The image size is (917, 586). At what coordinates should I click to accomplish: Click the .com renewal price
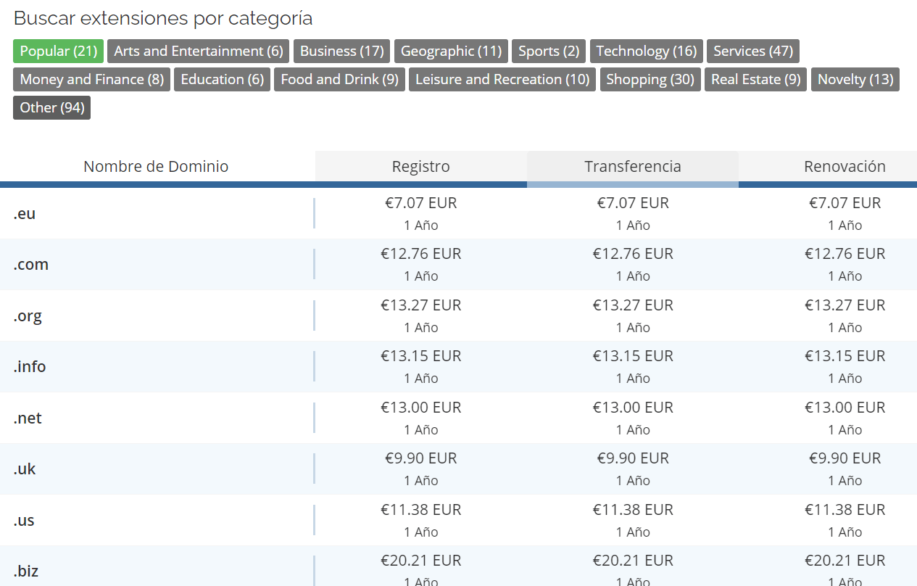coord(845,254)
